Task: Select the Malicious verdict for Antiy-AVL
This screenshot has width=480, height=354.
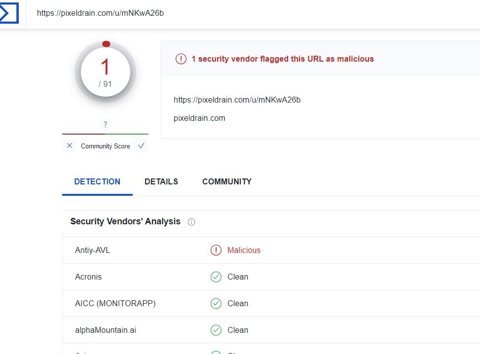Action: (x=244, y=250)
